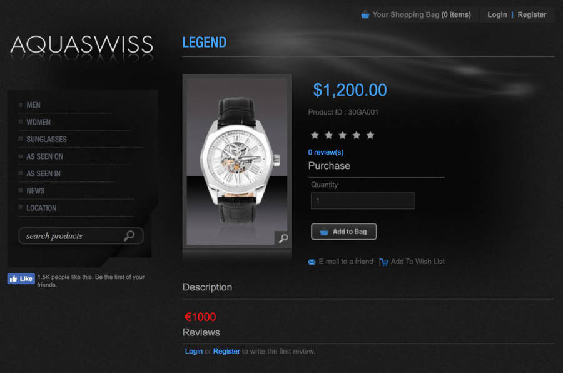Click the Legend watch product image
The image size is (563, 373).
tap(236, 161)
